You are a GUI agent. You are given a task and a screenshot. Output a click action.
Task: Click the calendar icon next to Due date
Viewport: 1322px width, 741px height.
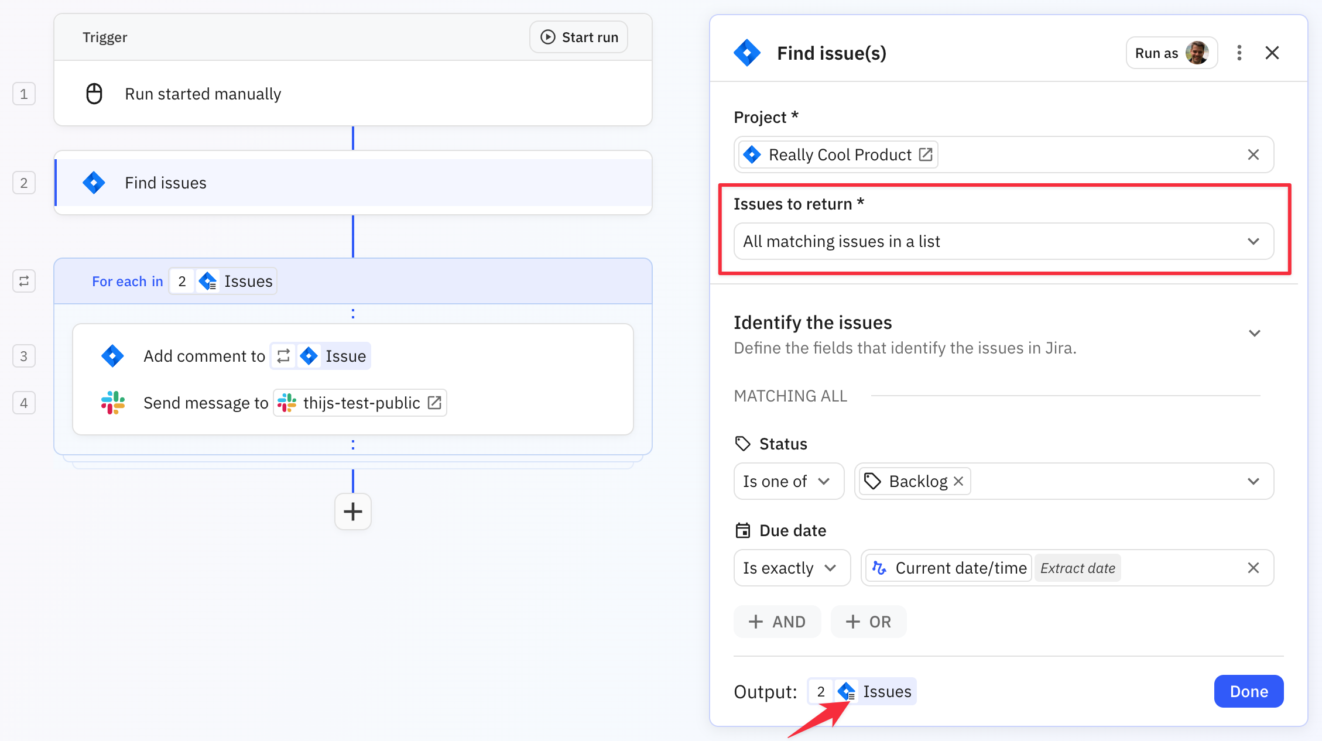tap(743, 530)
